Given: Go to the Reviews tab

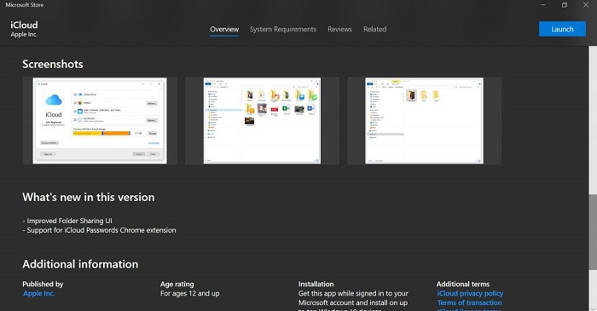Looking at the screenshot, I should (339, 29).
